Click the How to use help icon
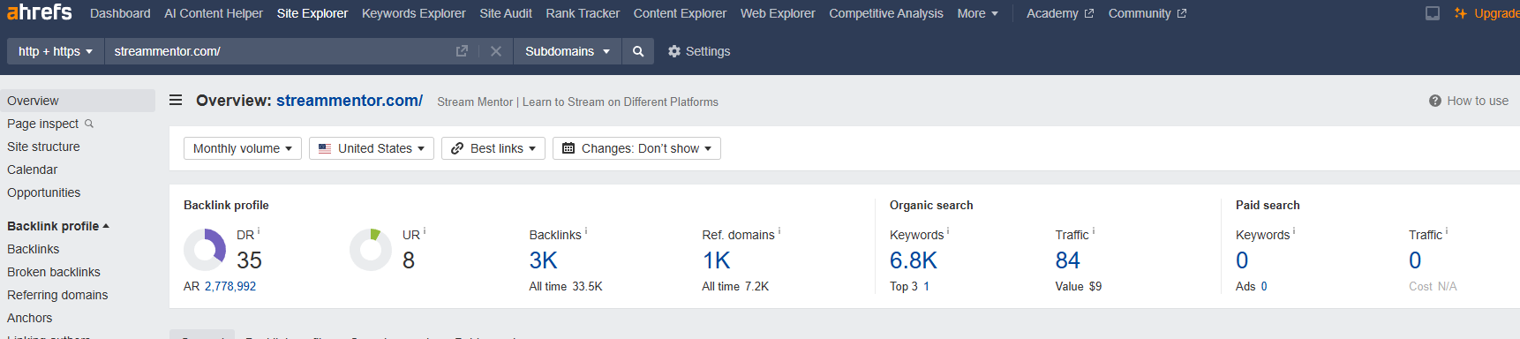1520x339 pixels. [x=1435, y=101]
